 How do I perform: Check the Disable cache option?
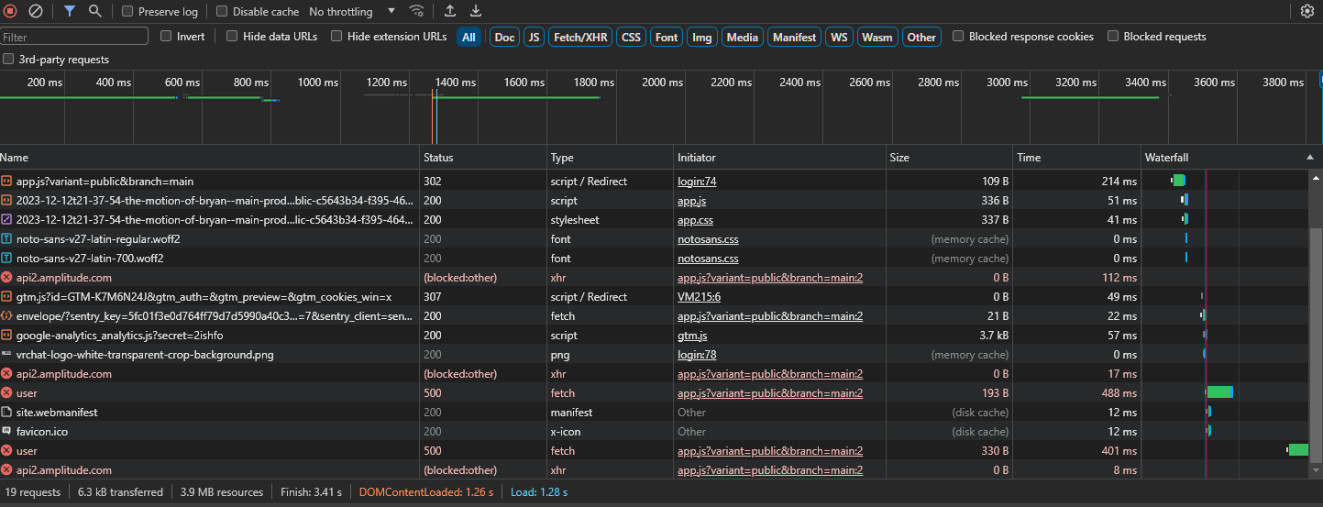click(x=222, y=12)
